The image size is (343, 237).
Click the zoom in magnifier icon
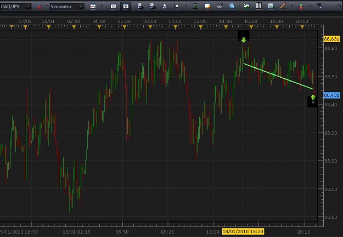tap(140, 7)
